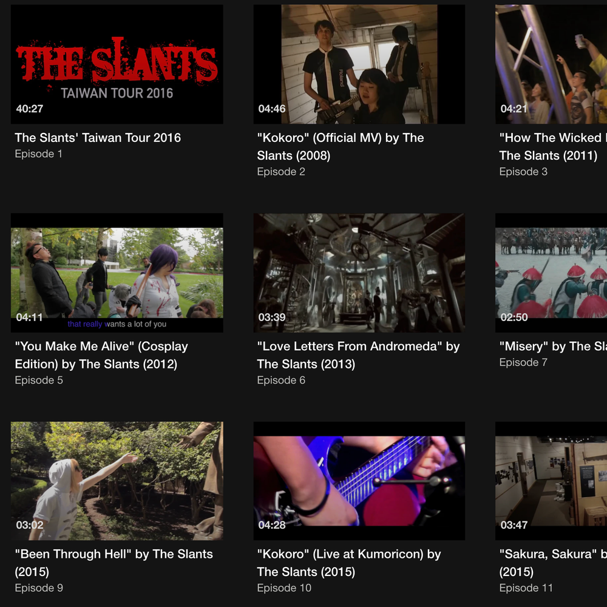
Task: Click the Episode 6 label
Action: click(x=281, y=380)
